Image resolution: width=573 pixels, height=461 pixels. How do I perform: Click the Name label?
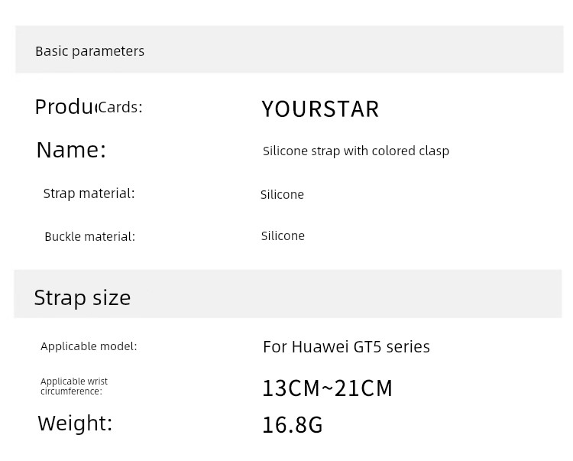pos(71,150)
